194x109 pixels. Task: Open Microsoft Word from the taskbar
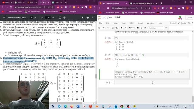pos(78,106)
